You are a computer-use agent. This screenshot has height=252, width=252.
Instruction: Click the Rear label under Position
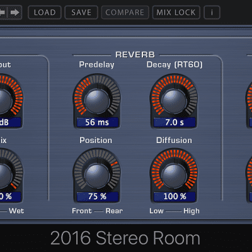point(114,211)
